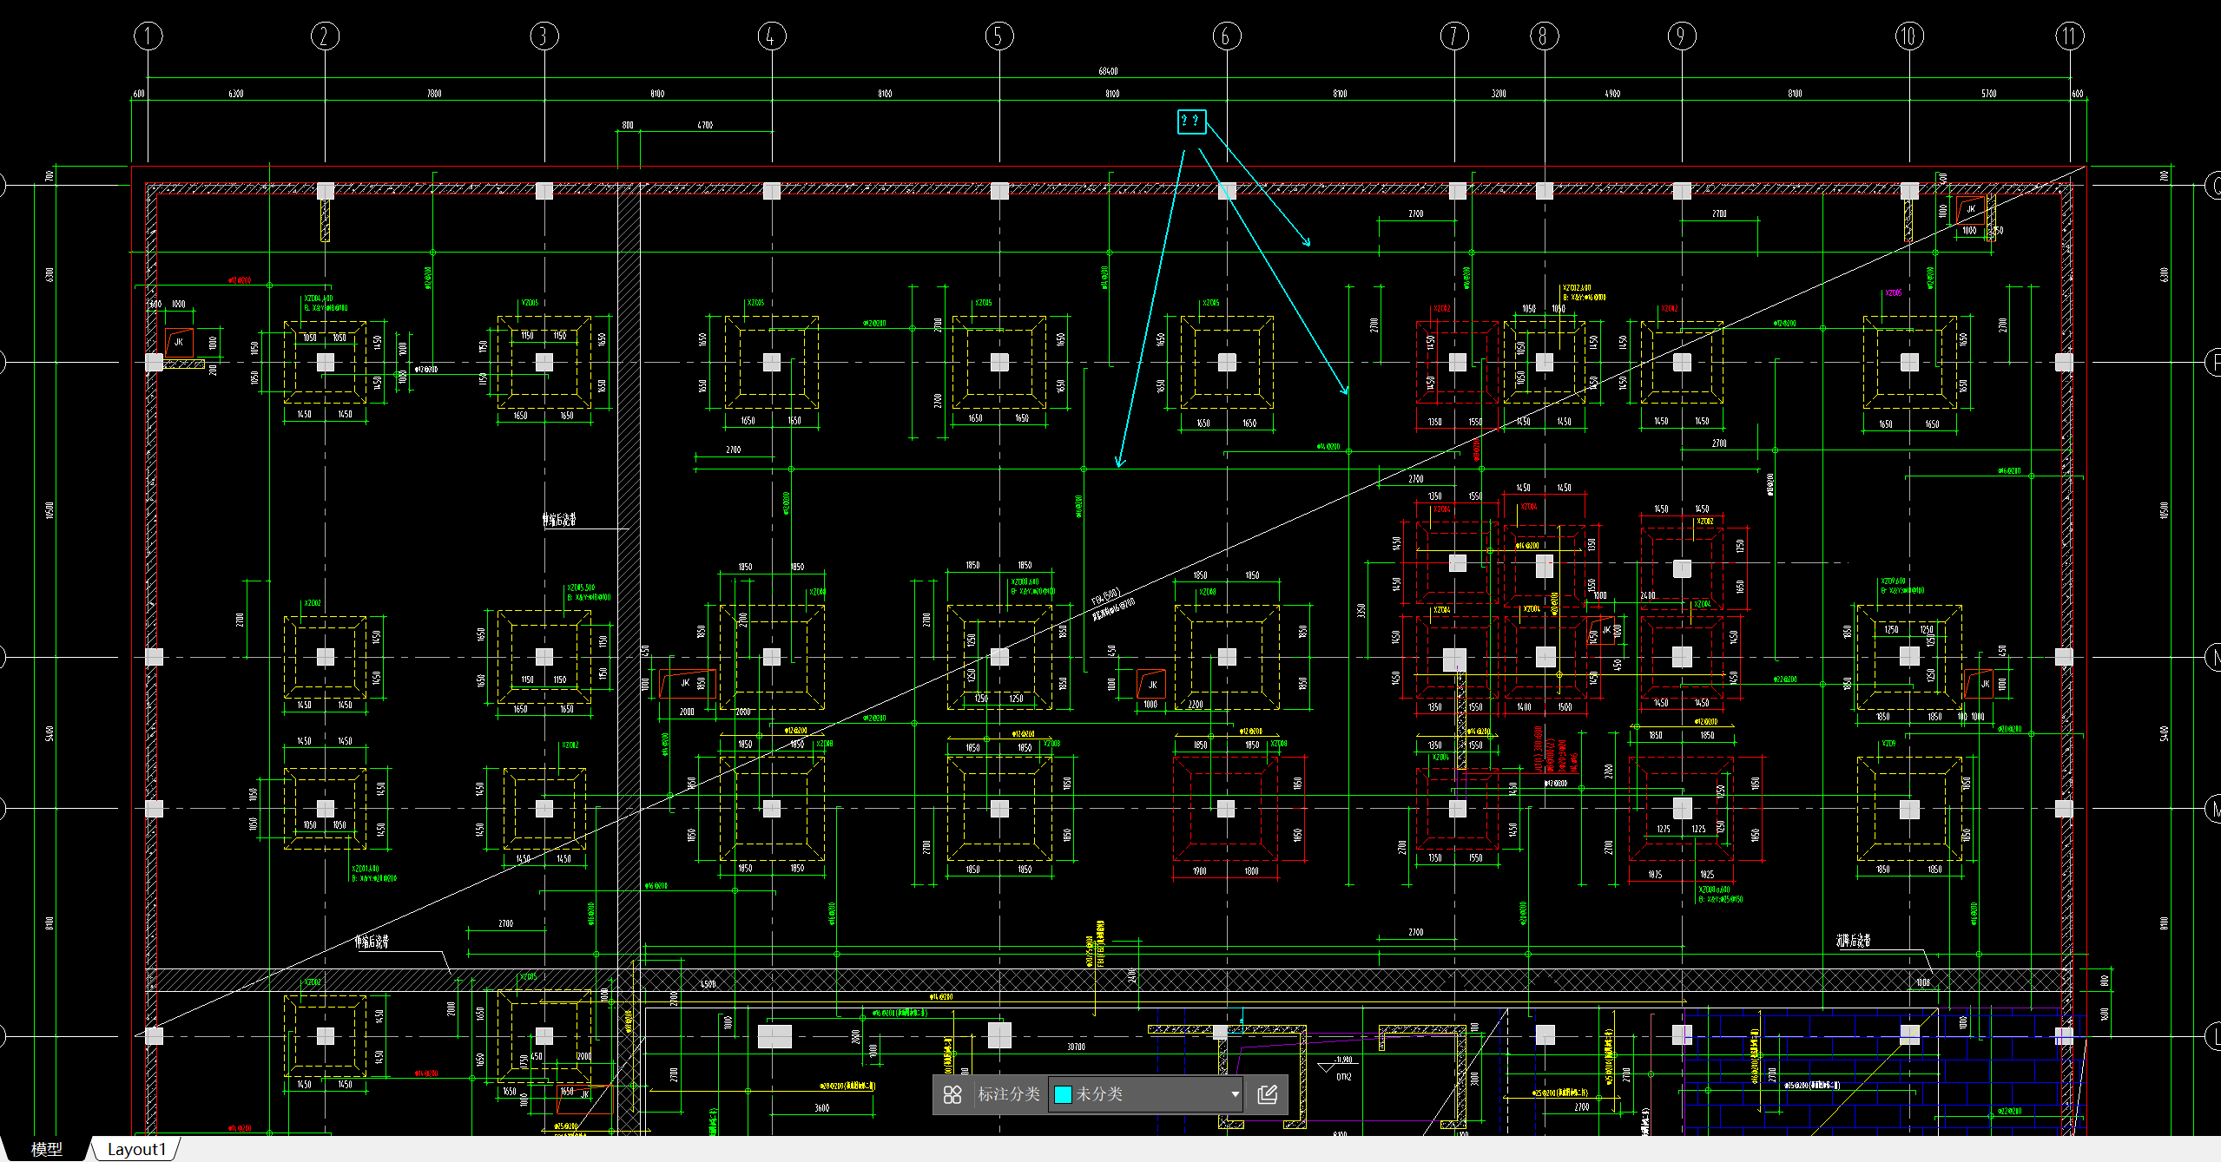Click axis bubble number 8
This screenshot has height=1162, width=2221.
[x=1544, y=36]
